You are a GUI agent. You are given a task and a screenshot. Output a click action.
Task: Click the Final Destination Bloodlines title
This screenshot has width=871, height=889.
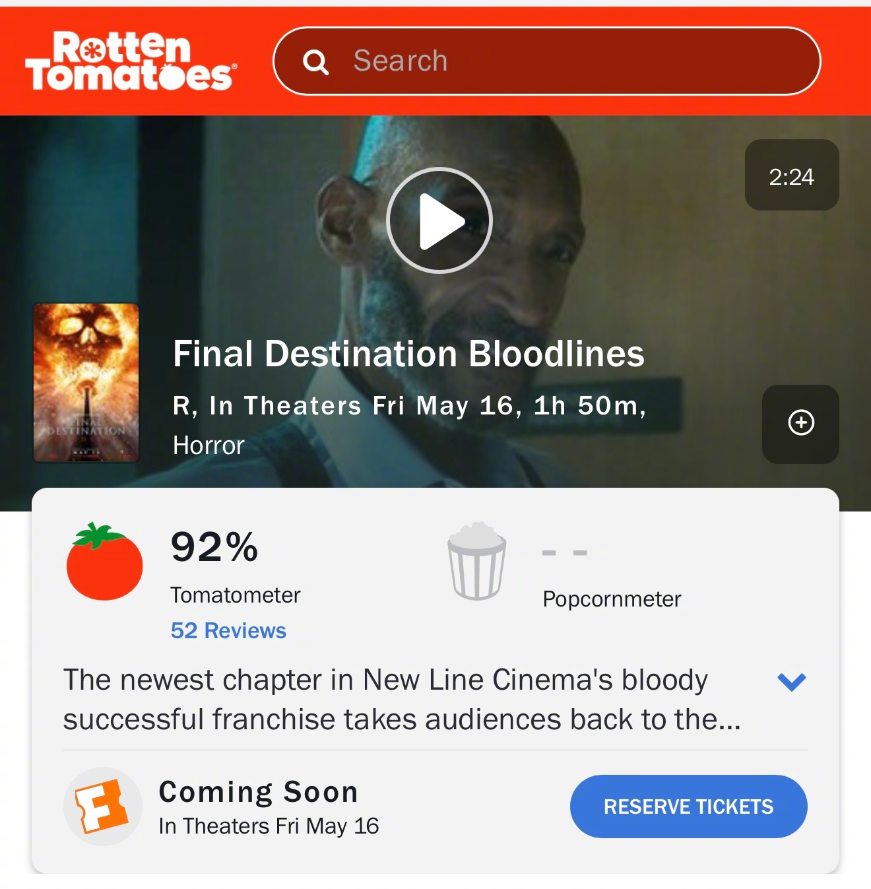point(408,354)
